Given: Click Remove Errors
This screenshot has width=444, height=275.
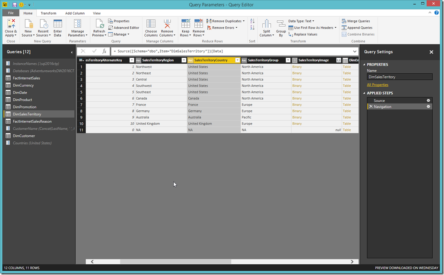Looking at the screenshot, I should 222,28.
